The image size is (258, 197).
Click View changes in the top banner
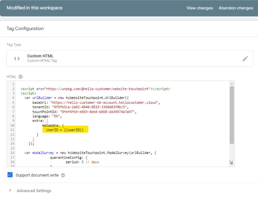click(x=200, y=8)
